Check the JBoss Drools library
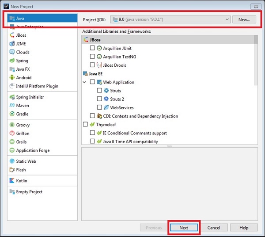This screenshot has width=265, height=237. click(92, 65)
